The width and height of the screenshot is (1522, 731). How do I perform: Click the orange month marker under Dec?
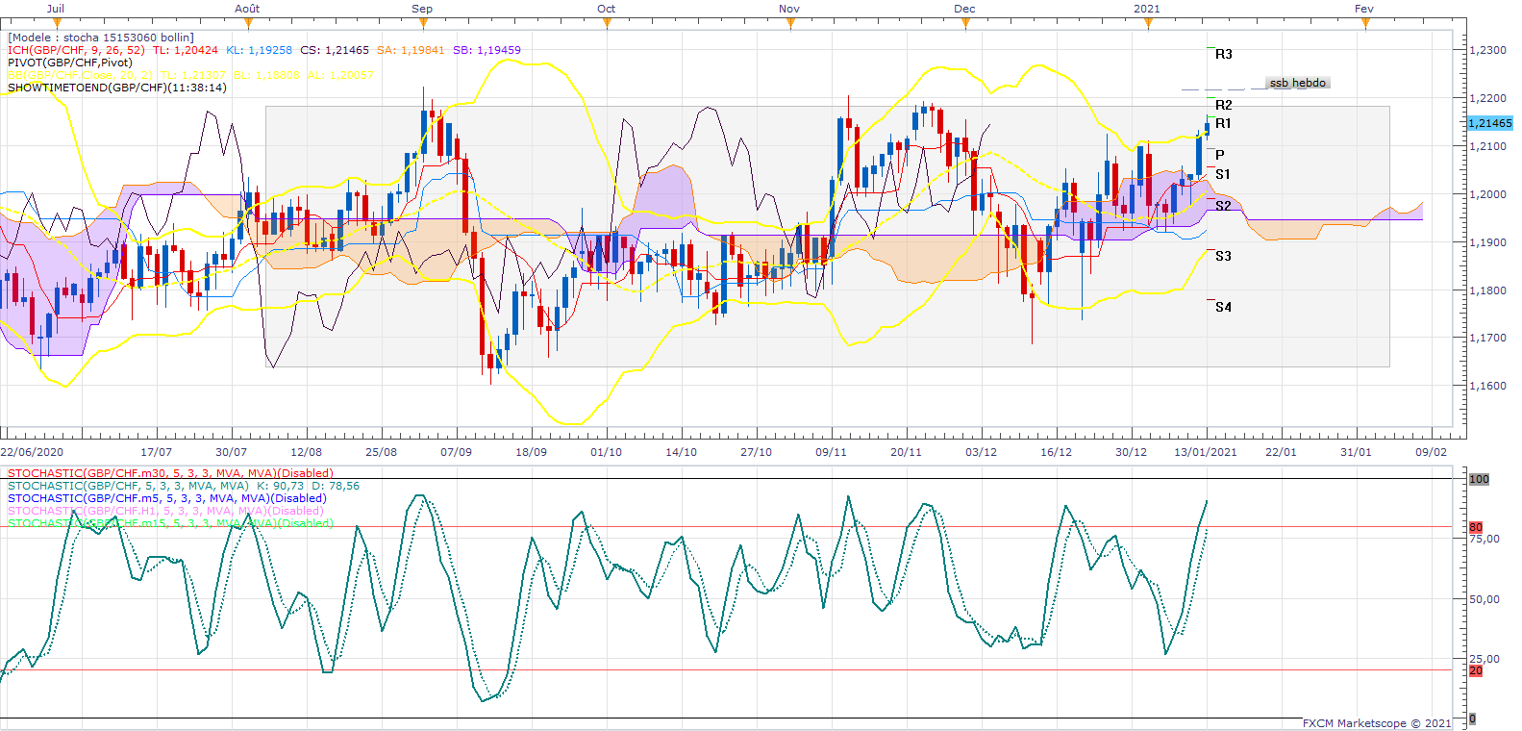coord(965,23)
